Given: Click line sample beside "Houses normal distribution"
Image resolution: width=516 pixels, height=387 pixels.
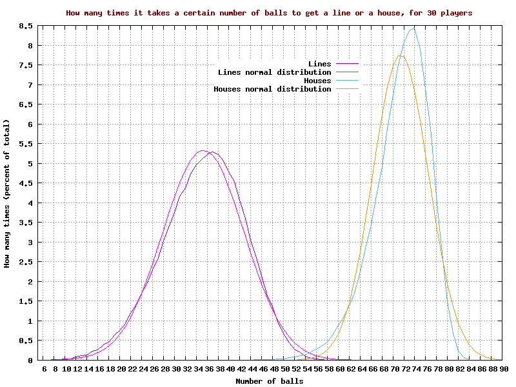Looking at the screenshot, I should pyautogui.click(x=346, y=89).
